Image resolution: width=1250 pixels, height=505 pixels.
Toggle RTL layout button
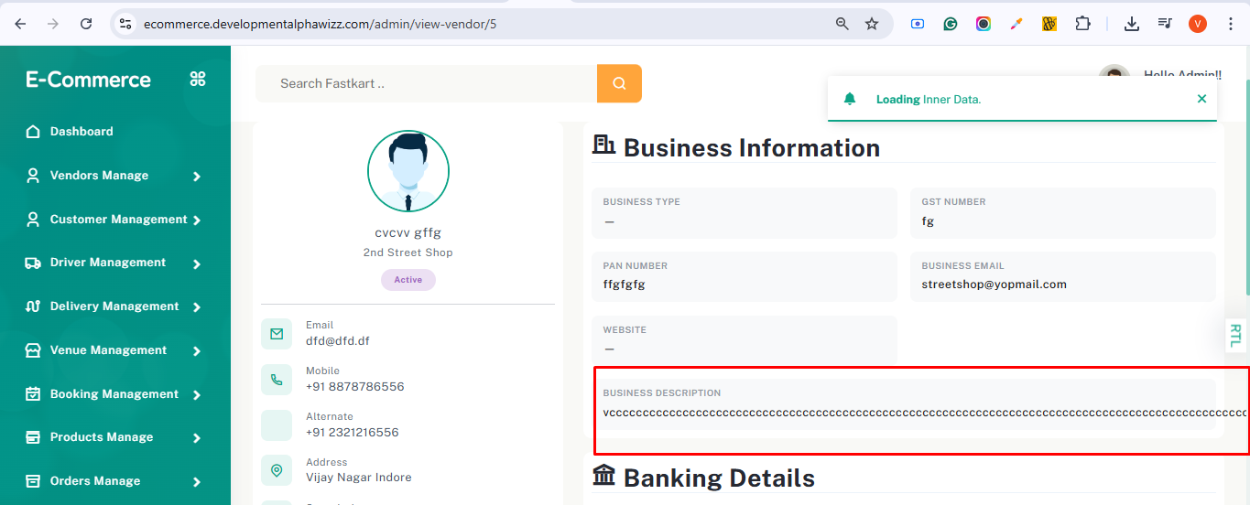click(x=1235, y=335)
